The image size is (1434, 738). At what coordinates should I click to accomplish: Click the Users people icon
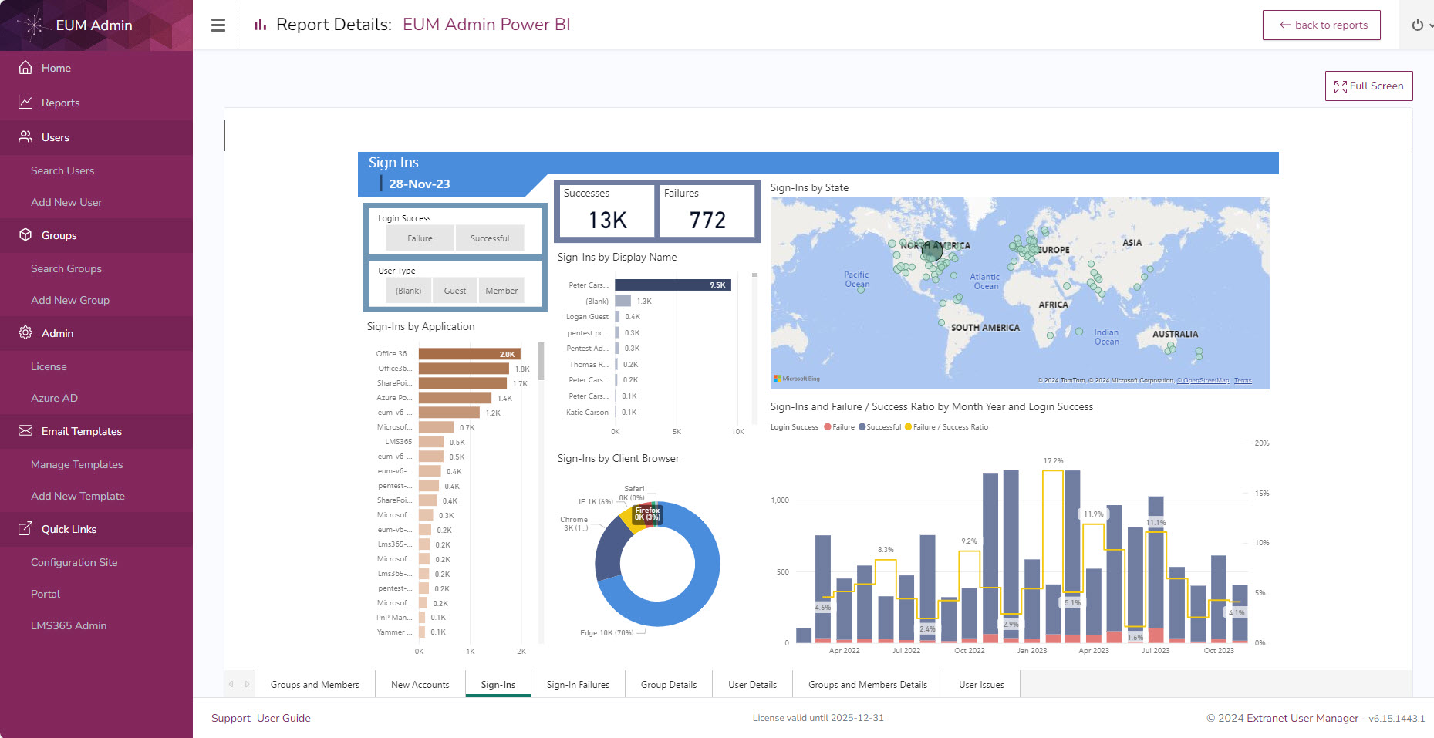pyautogui.click(x=25, y=137)
